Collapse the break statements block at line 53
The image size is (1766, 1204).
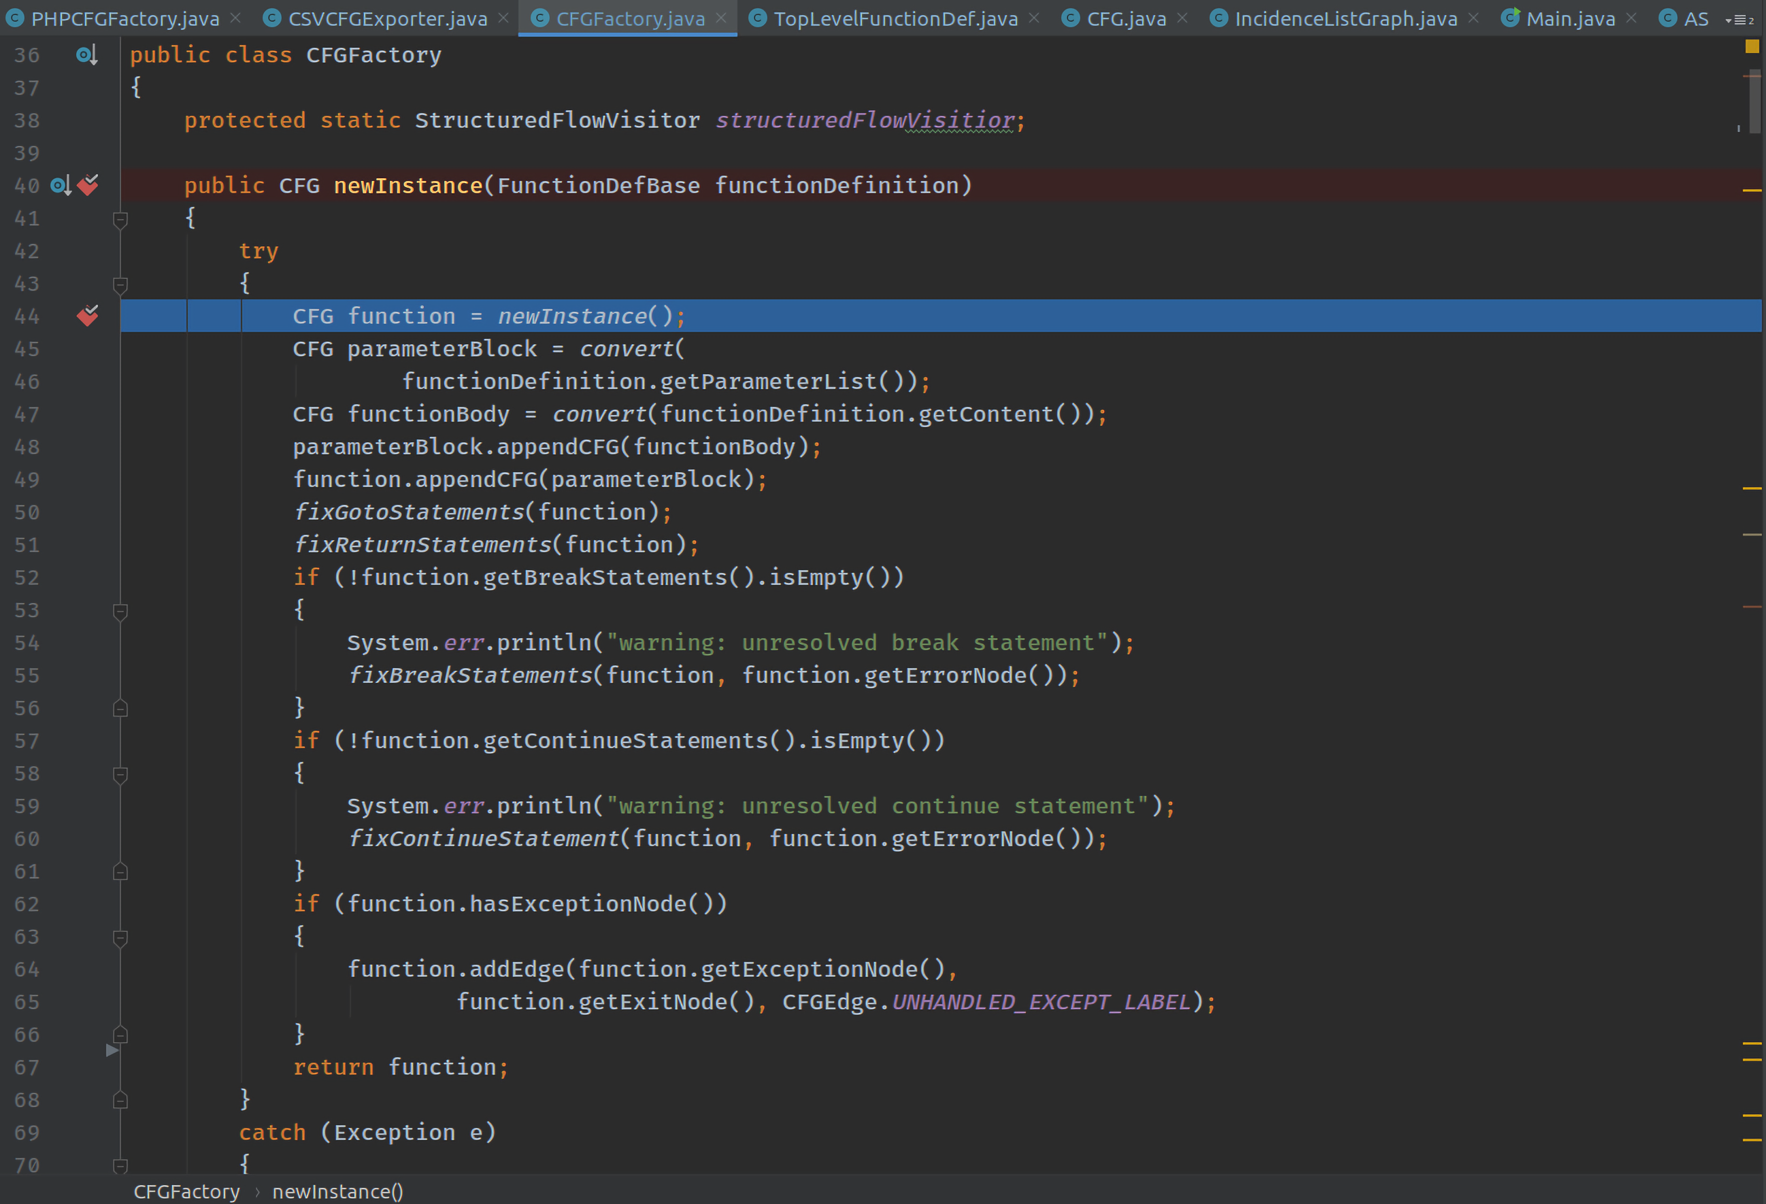pyautogui.click(x=120, y=612)
